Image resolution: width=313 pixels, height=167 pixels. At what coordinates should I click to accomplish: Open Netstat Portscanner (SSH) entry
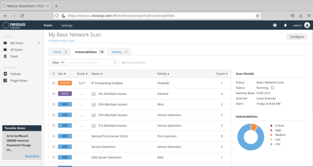pos(110,136)
